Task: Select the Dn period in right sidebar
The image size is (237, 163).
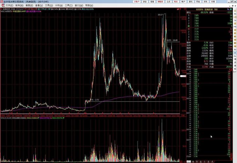Action: pyautogui.click(x=235, y=56)
